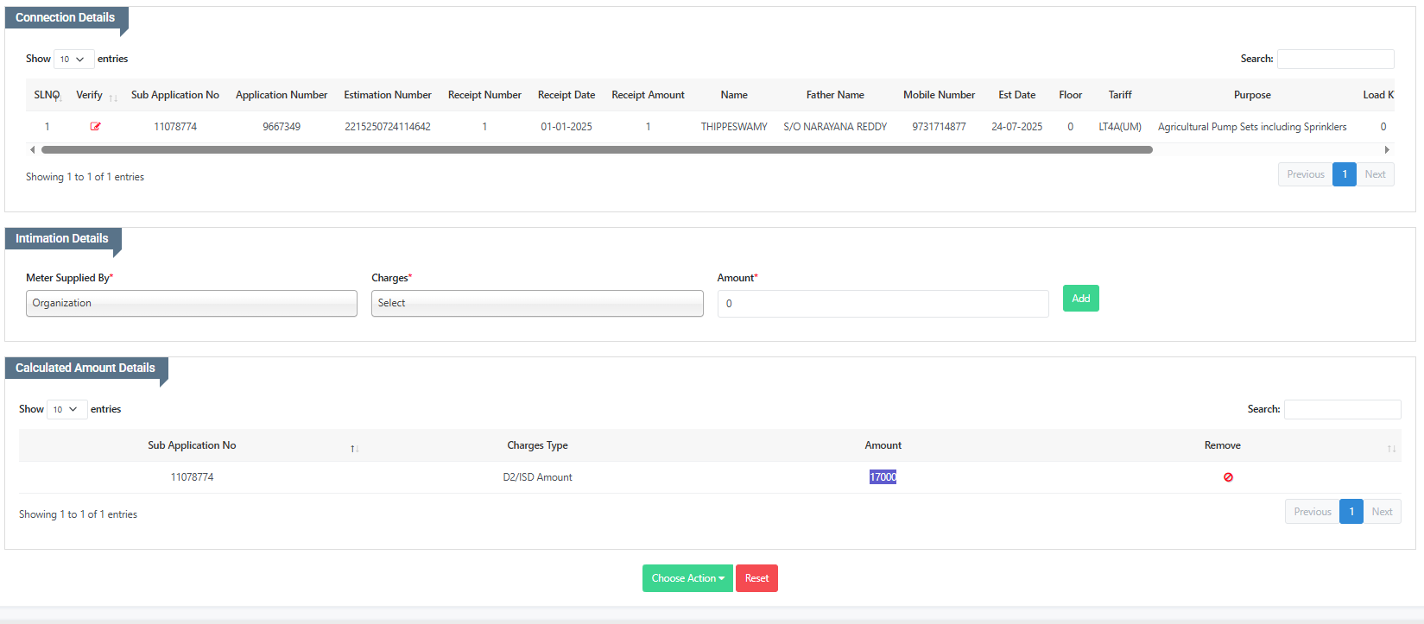Open Meter Supplied By dropdown
The height and width of the screenshot is (624, 1424).
[191, 303]
